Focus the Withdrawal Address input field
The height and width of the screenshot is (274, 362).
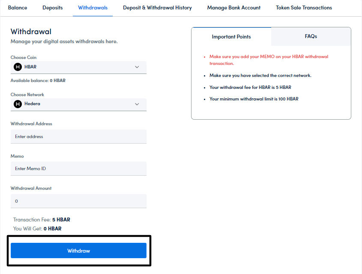pyautogui.click(x=78, y=137)
